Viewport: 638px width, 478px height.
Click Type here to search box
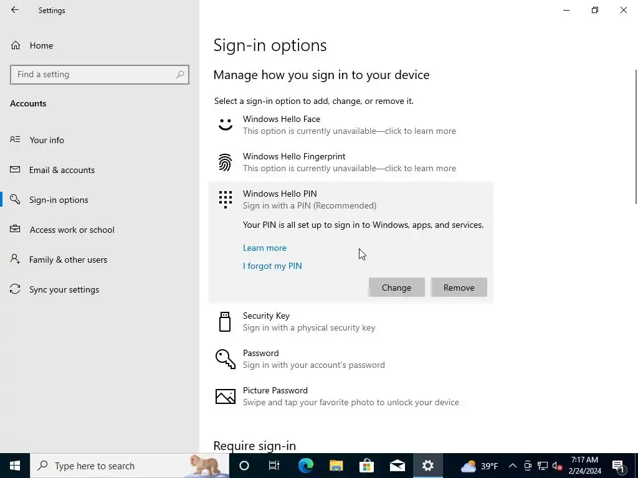(130, 466)
